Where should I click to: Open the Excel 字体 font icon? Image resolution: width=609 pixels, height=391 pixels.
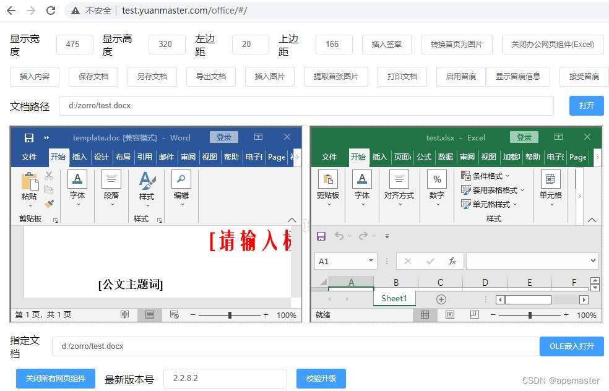click(x=362, y=179)
